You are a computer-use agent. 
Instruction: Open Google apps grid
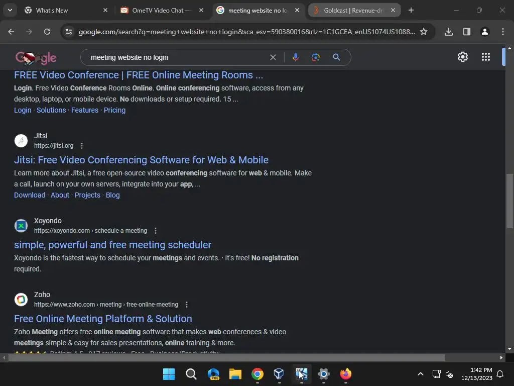pyautogui.click(x=486, y=57)
